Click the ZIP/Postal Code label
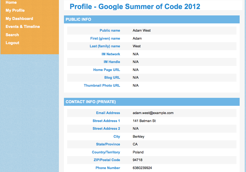The height and width of the screenshot is (172, 246). tap(107, 160)
